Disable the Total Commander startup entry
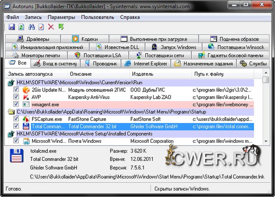Screen dimensions: 275x197 [x=16, y=126]
